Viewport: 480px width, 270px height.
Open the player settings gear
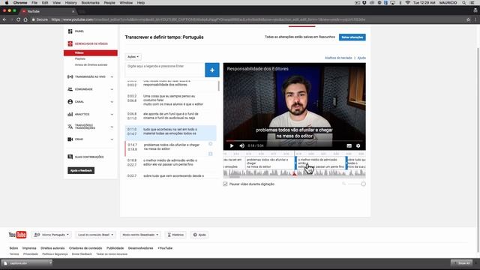click(358, 145)
